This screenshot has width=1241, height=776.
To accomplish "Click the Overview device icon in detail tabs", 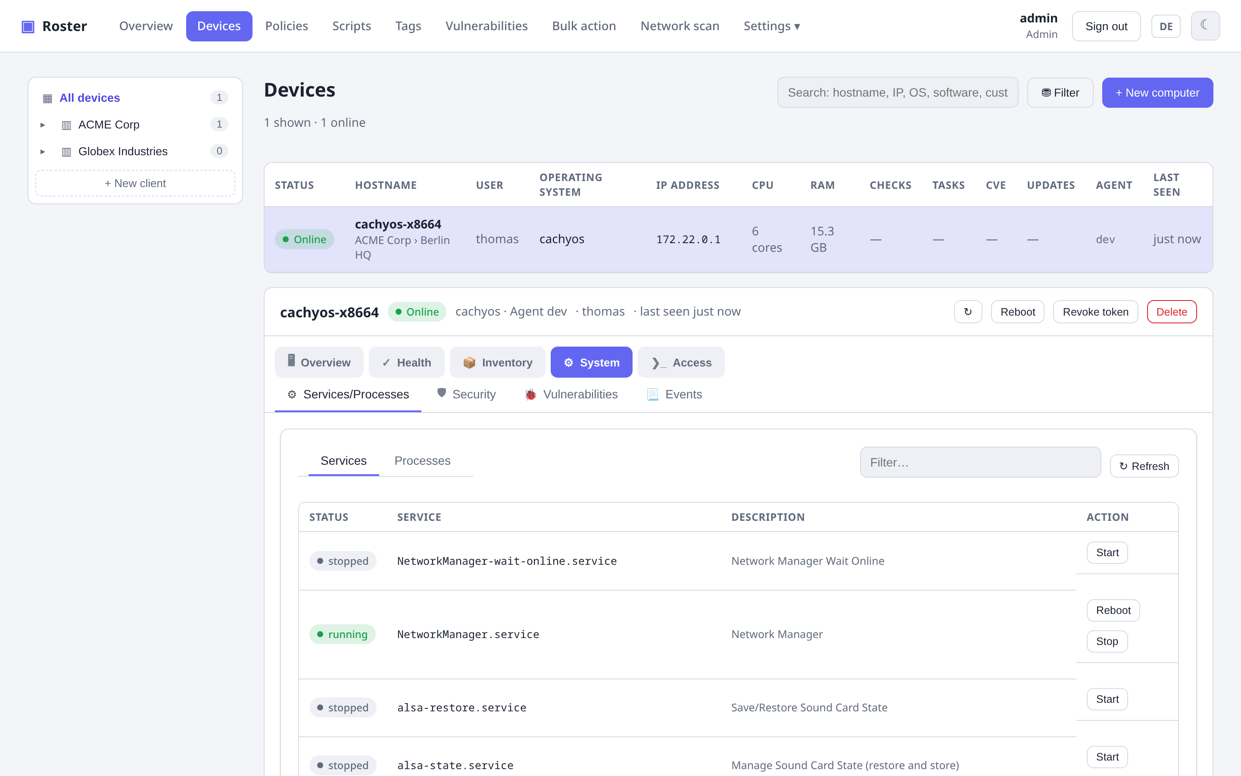I will click(x=291, y=361).
